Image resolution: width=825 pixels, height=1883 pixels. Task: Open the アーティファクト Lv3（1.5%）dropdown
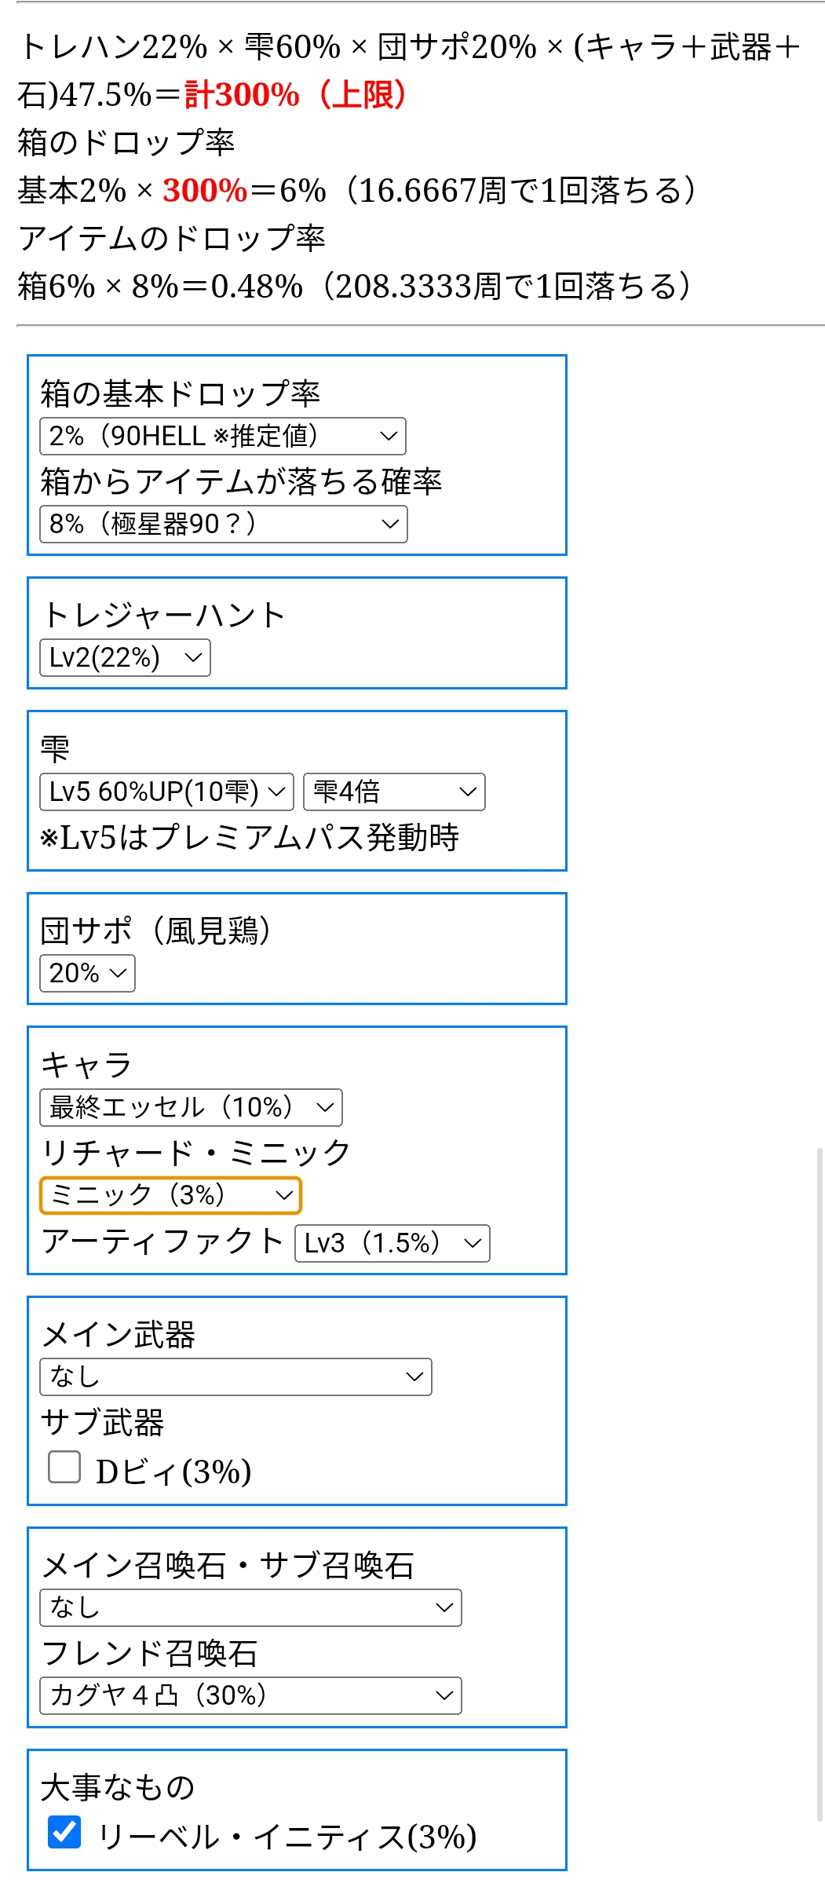392,1243
